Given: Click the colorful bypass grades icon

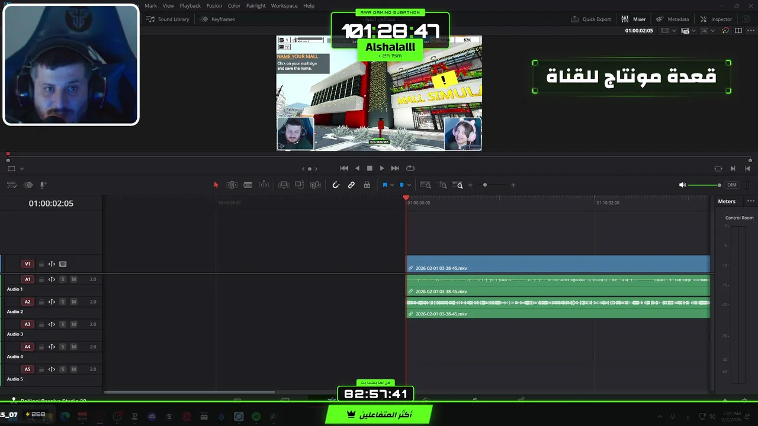Looking at the screenshot, I should (725, 31).
